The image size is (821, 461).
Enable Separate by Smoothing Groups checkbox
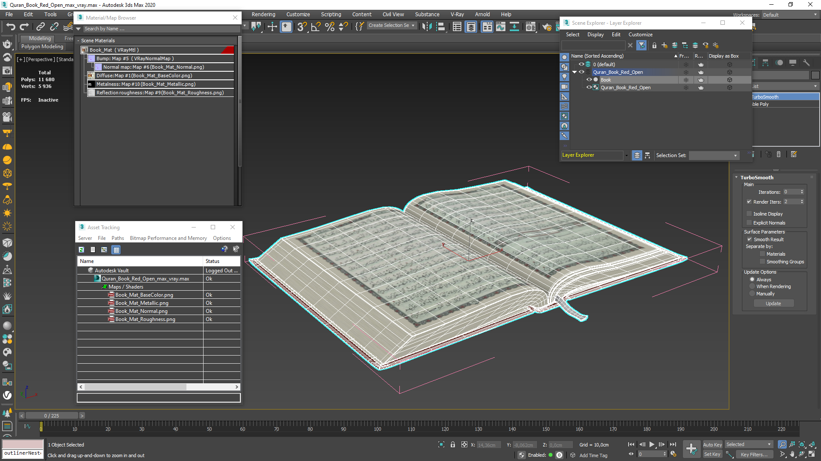pos(762,262)
